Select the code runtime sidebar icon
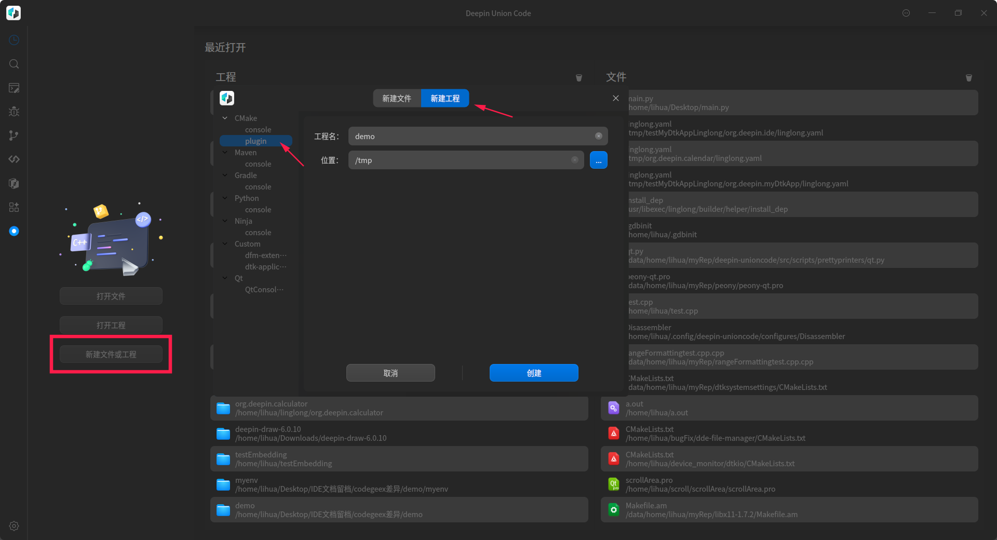 click(x=14, y=159)
